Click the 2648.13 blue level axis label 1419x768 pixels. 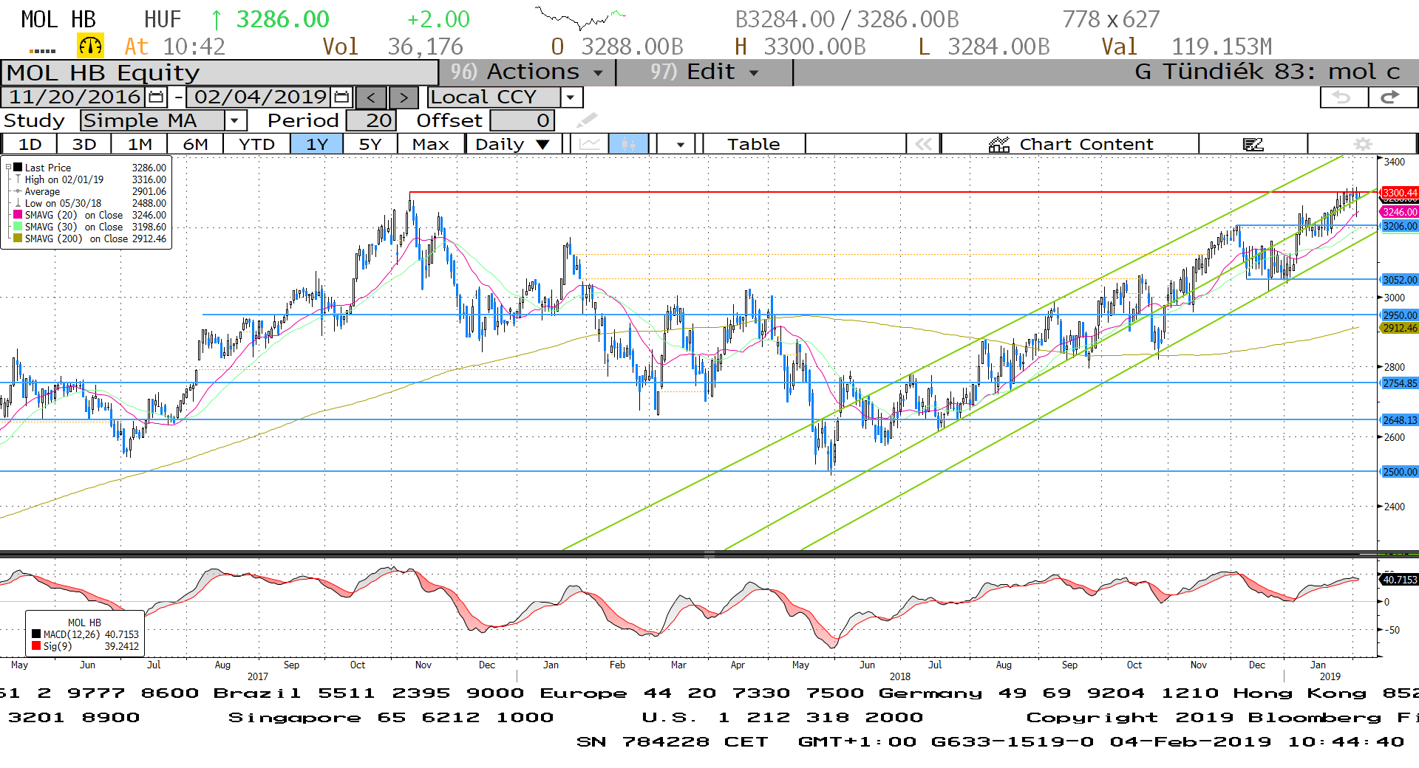coord(1400,420)
